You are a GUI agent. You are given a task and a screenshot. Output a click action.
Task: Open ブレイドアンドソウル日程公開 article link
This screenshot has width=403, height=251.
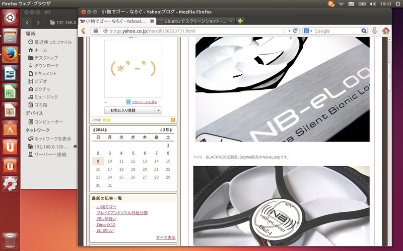pos(122,212)
